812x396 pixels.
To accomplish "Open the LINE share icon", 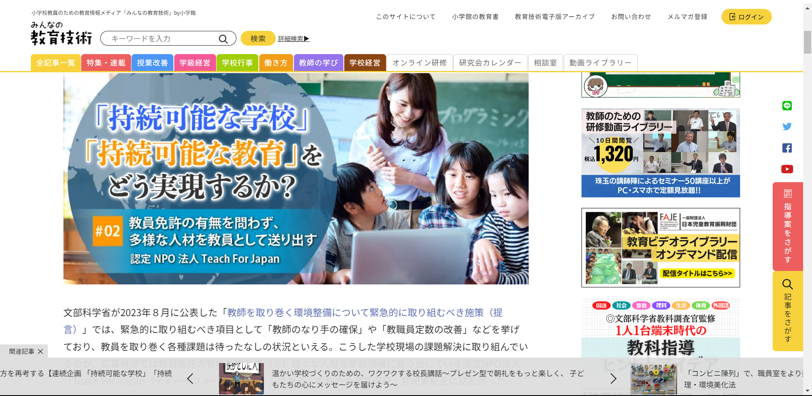I will tap(787, 106).
